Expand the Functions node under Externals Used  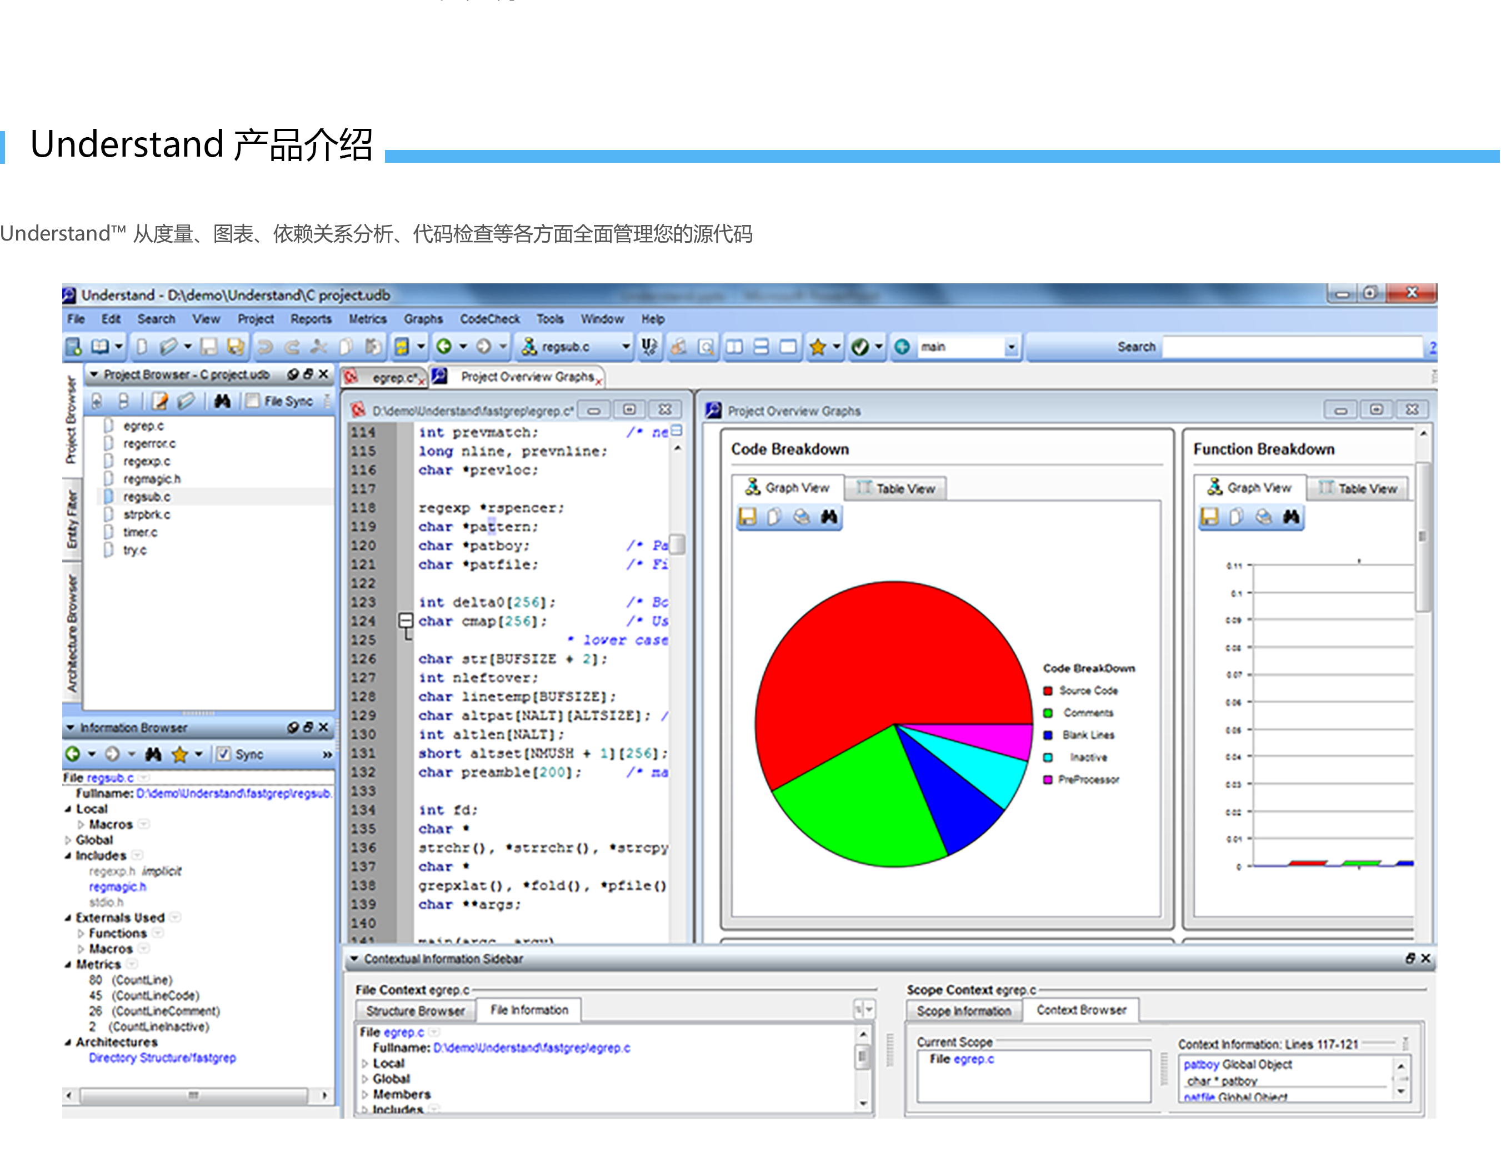tap(81, 933)
